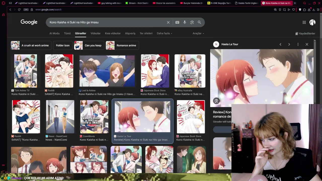Go to the Google logo homepage
This screenshot has width=322, height=181.
[x=29, y=22]
